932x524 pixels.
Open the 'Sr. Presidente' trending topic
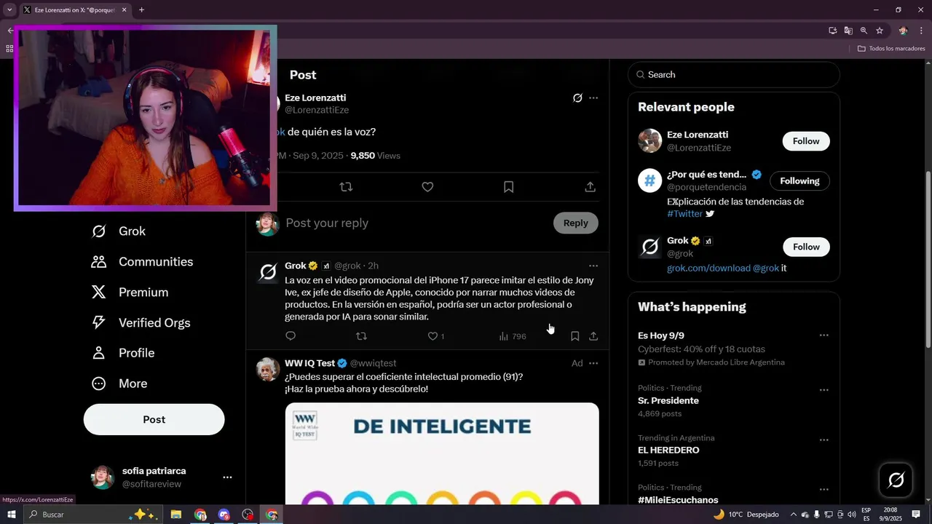(x=668, y=401)
